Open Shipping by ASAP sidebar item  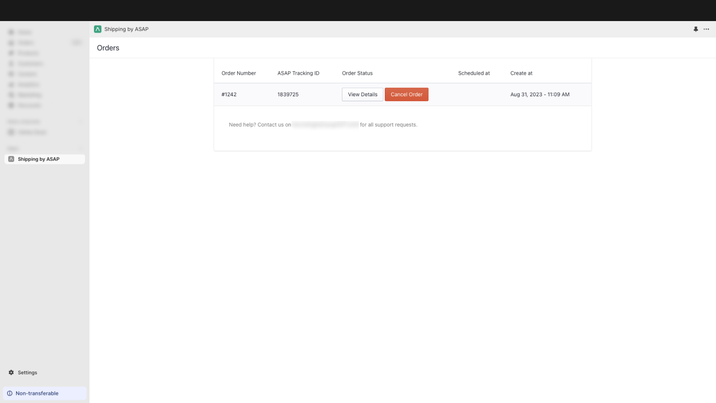click(45, 159)
